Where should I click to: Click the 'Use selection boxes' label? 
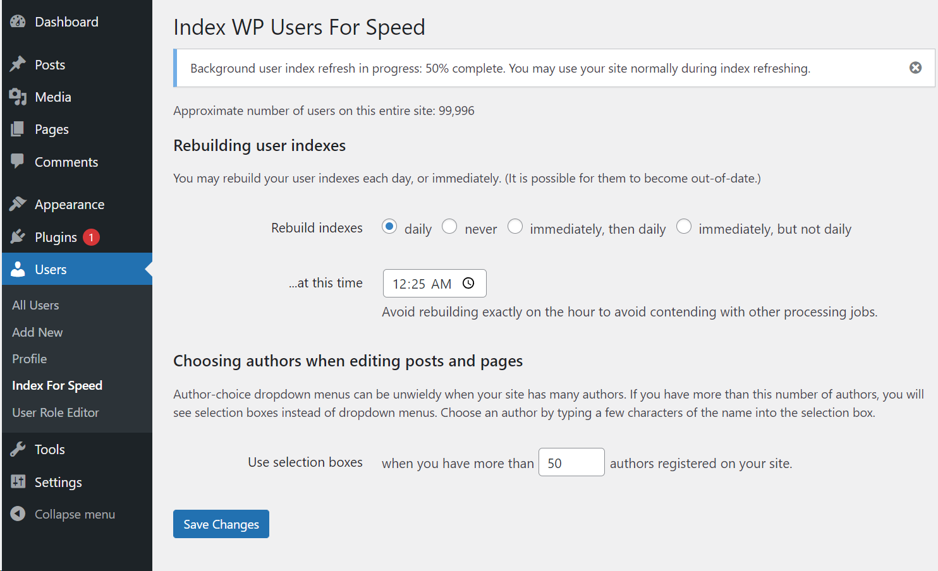[x=305, y=462]
